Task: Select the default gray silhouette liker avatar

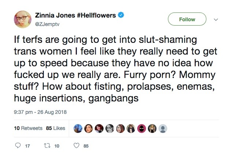Action: coord(164,128)
